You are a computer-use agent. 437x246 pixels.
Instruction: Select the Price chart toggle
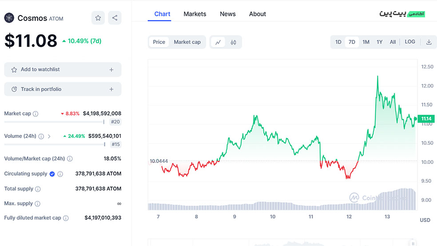(159, 42)
